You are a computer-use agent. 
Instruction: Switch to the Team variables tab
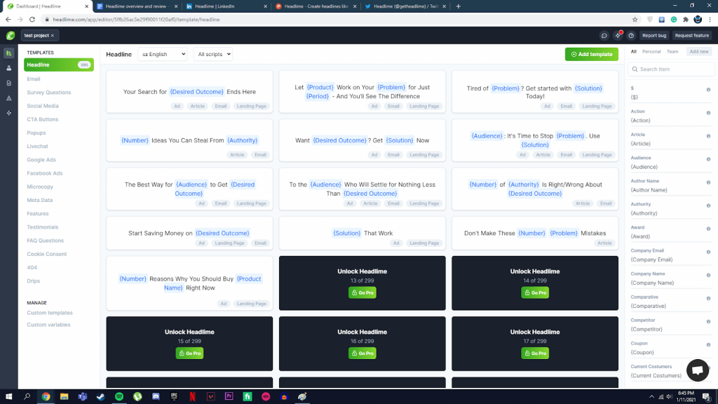coord(672,52)
